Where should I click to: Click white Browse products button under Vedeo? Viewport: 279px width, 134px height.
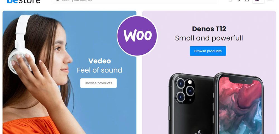[x=98, y=83]
